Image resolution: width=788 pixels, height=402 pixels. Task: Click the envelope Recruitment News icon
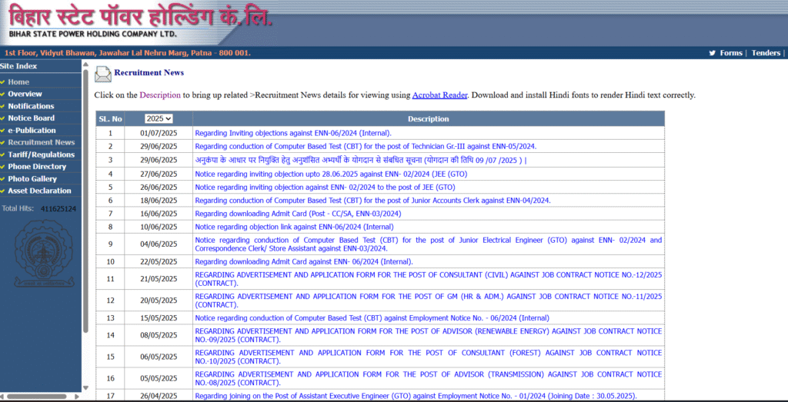coord(103,74)
